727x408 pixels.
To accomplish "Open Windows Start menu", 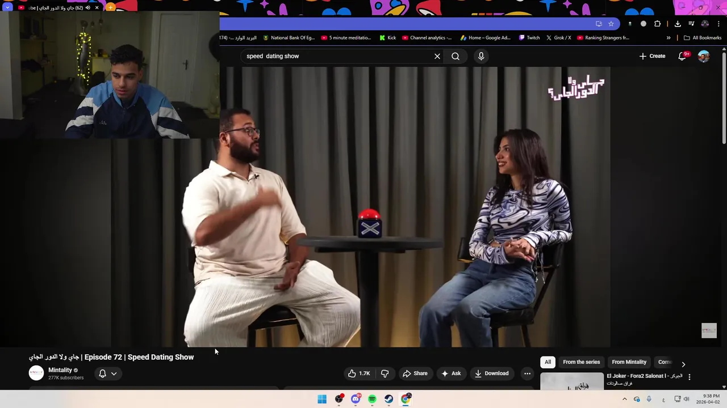I will [322, 399].
